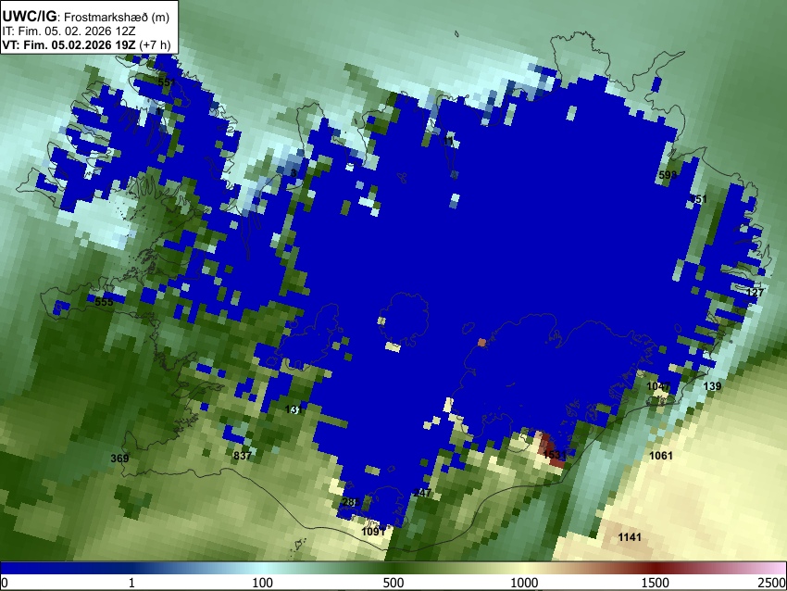787x591 pixels.
Task: Click the 369 value label on the map
Action: (119, 458)
